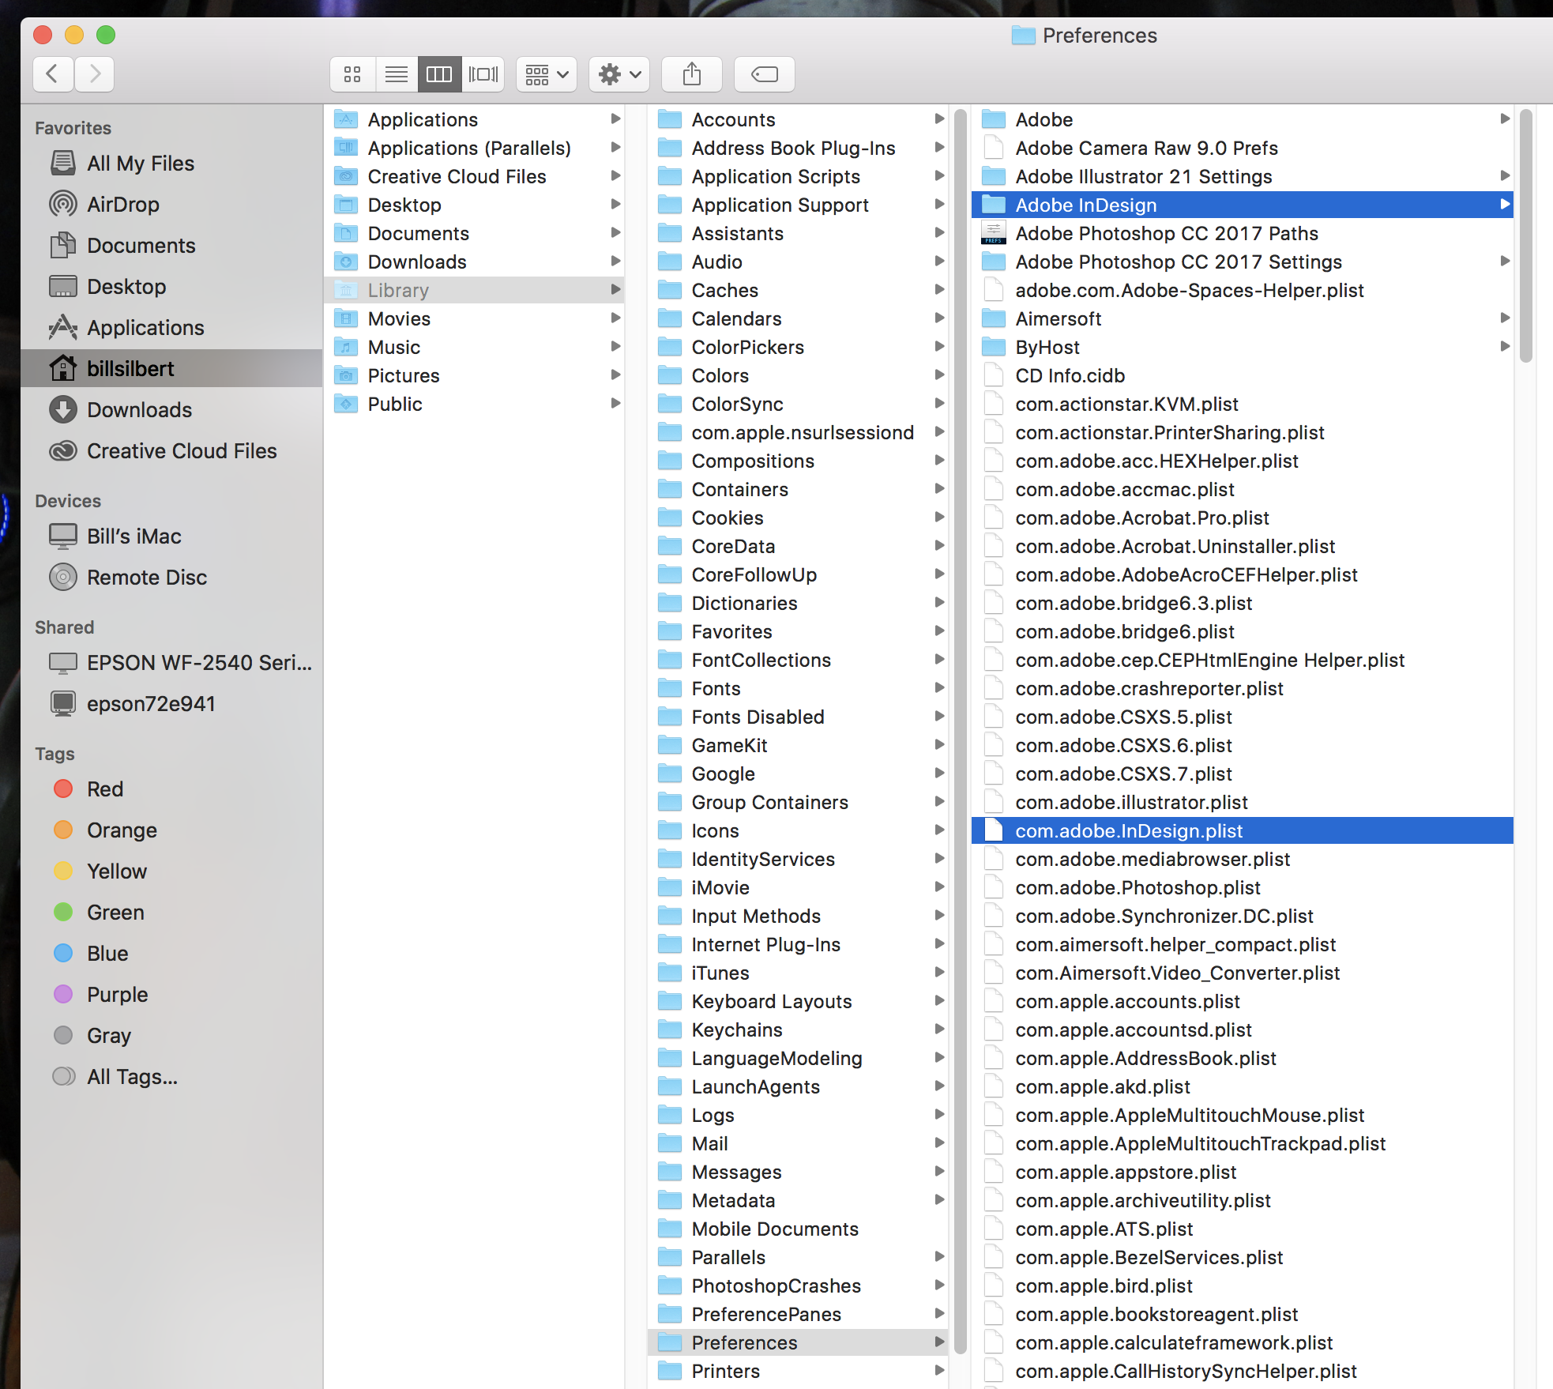Open Applications in Favorites sidebar
This screenshot has height=1389, width=1553.
(171, 328)
